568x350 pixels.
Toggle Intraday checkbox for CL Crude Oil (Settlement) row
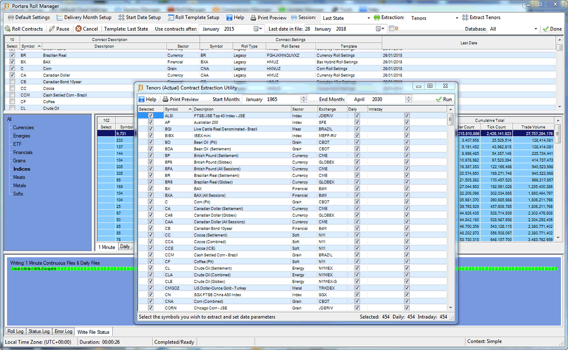407,268
